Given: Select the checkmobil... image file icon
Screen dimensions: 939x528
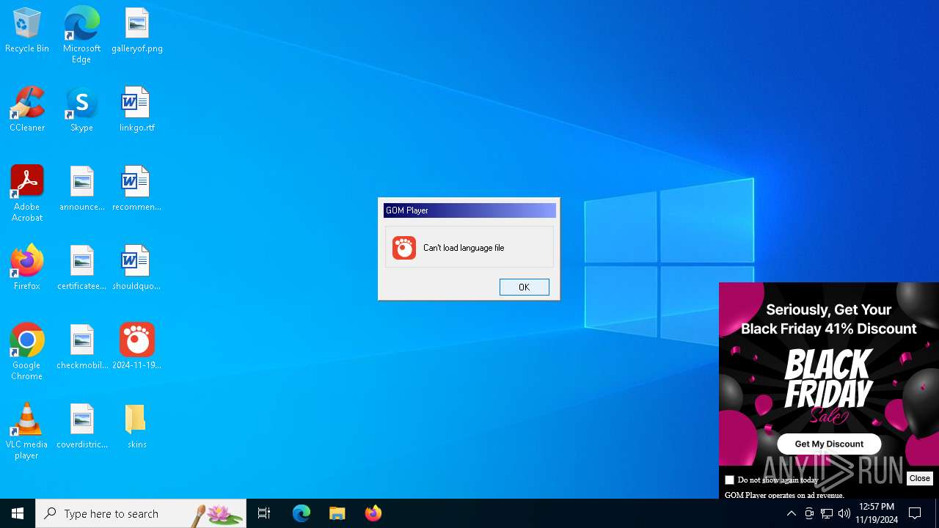Looking at the screenshot, I should click(x=81, y=348).
